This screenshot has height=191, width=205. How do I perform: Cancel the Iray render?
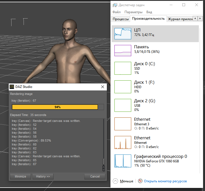[x=95, y=176]
